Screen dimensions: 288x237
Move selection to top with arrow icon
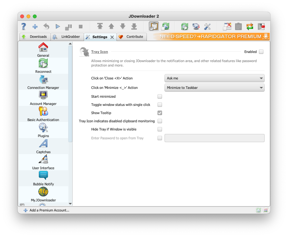pos(100,26)
